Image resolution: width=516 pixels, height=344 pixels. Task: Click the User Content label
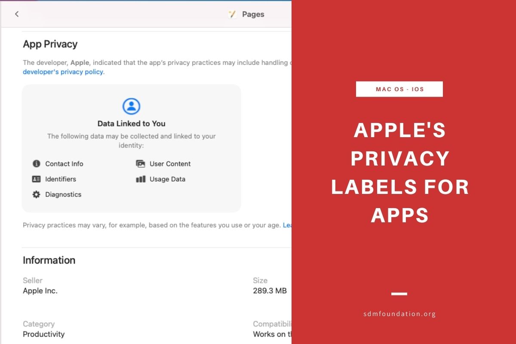170,164
